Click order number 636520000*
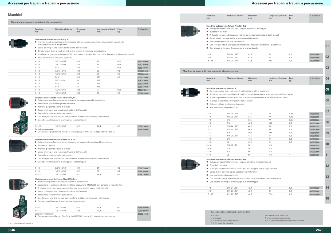The image size is (331, 233). [315, 195]
